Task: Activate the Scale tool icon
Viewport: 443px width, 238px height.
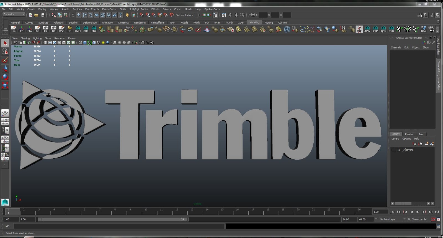Action: (x=5, y=85)
